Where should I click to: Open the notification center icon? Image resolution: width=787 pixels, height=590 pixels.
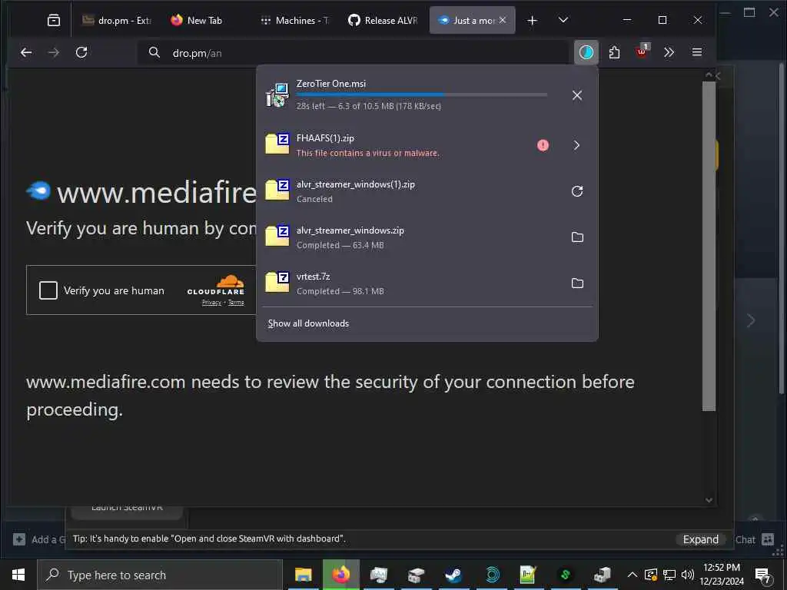tap(762, 575)
